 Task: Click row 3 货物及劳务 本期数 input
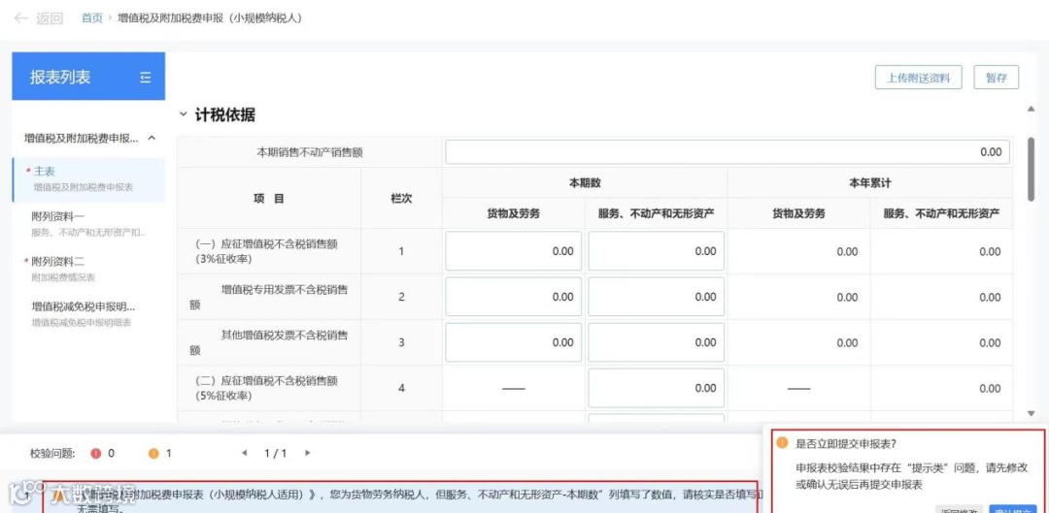[x=513, y=342]
